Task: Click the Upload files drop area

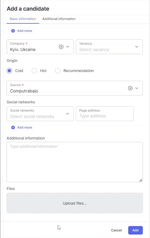Action: click(x=75, y=203)
